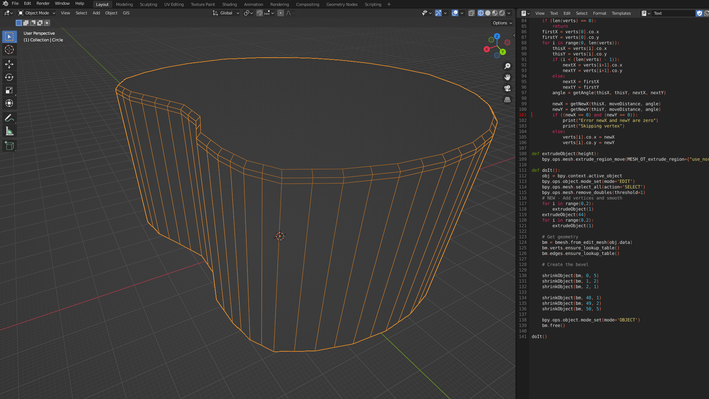709x399 pixels.
Task: Toggle proportional editing
Action: tap(281, 13)
